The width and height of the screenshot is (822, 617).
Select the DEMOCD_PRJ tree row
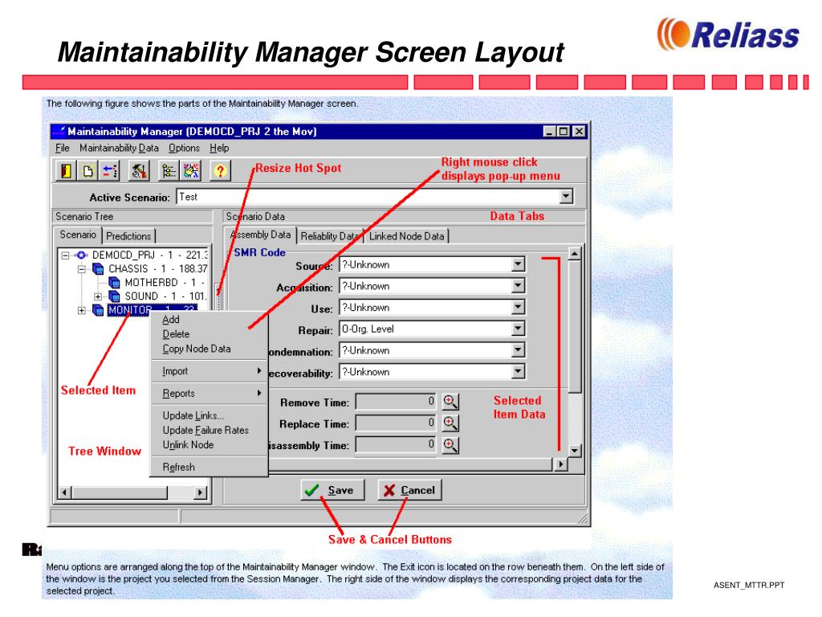click(x=149, y=255)
